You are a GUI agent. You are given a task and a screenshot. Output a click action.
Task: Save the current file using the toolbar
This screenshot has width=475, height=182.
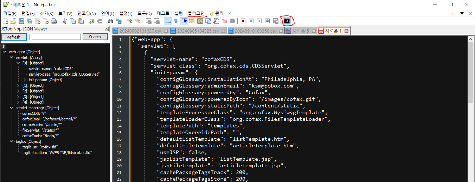click(21, 21)
